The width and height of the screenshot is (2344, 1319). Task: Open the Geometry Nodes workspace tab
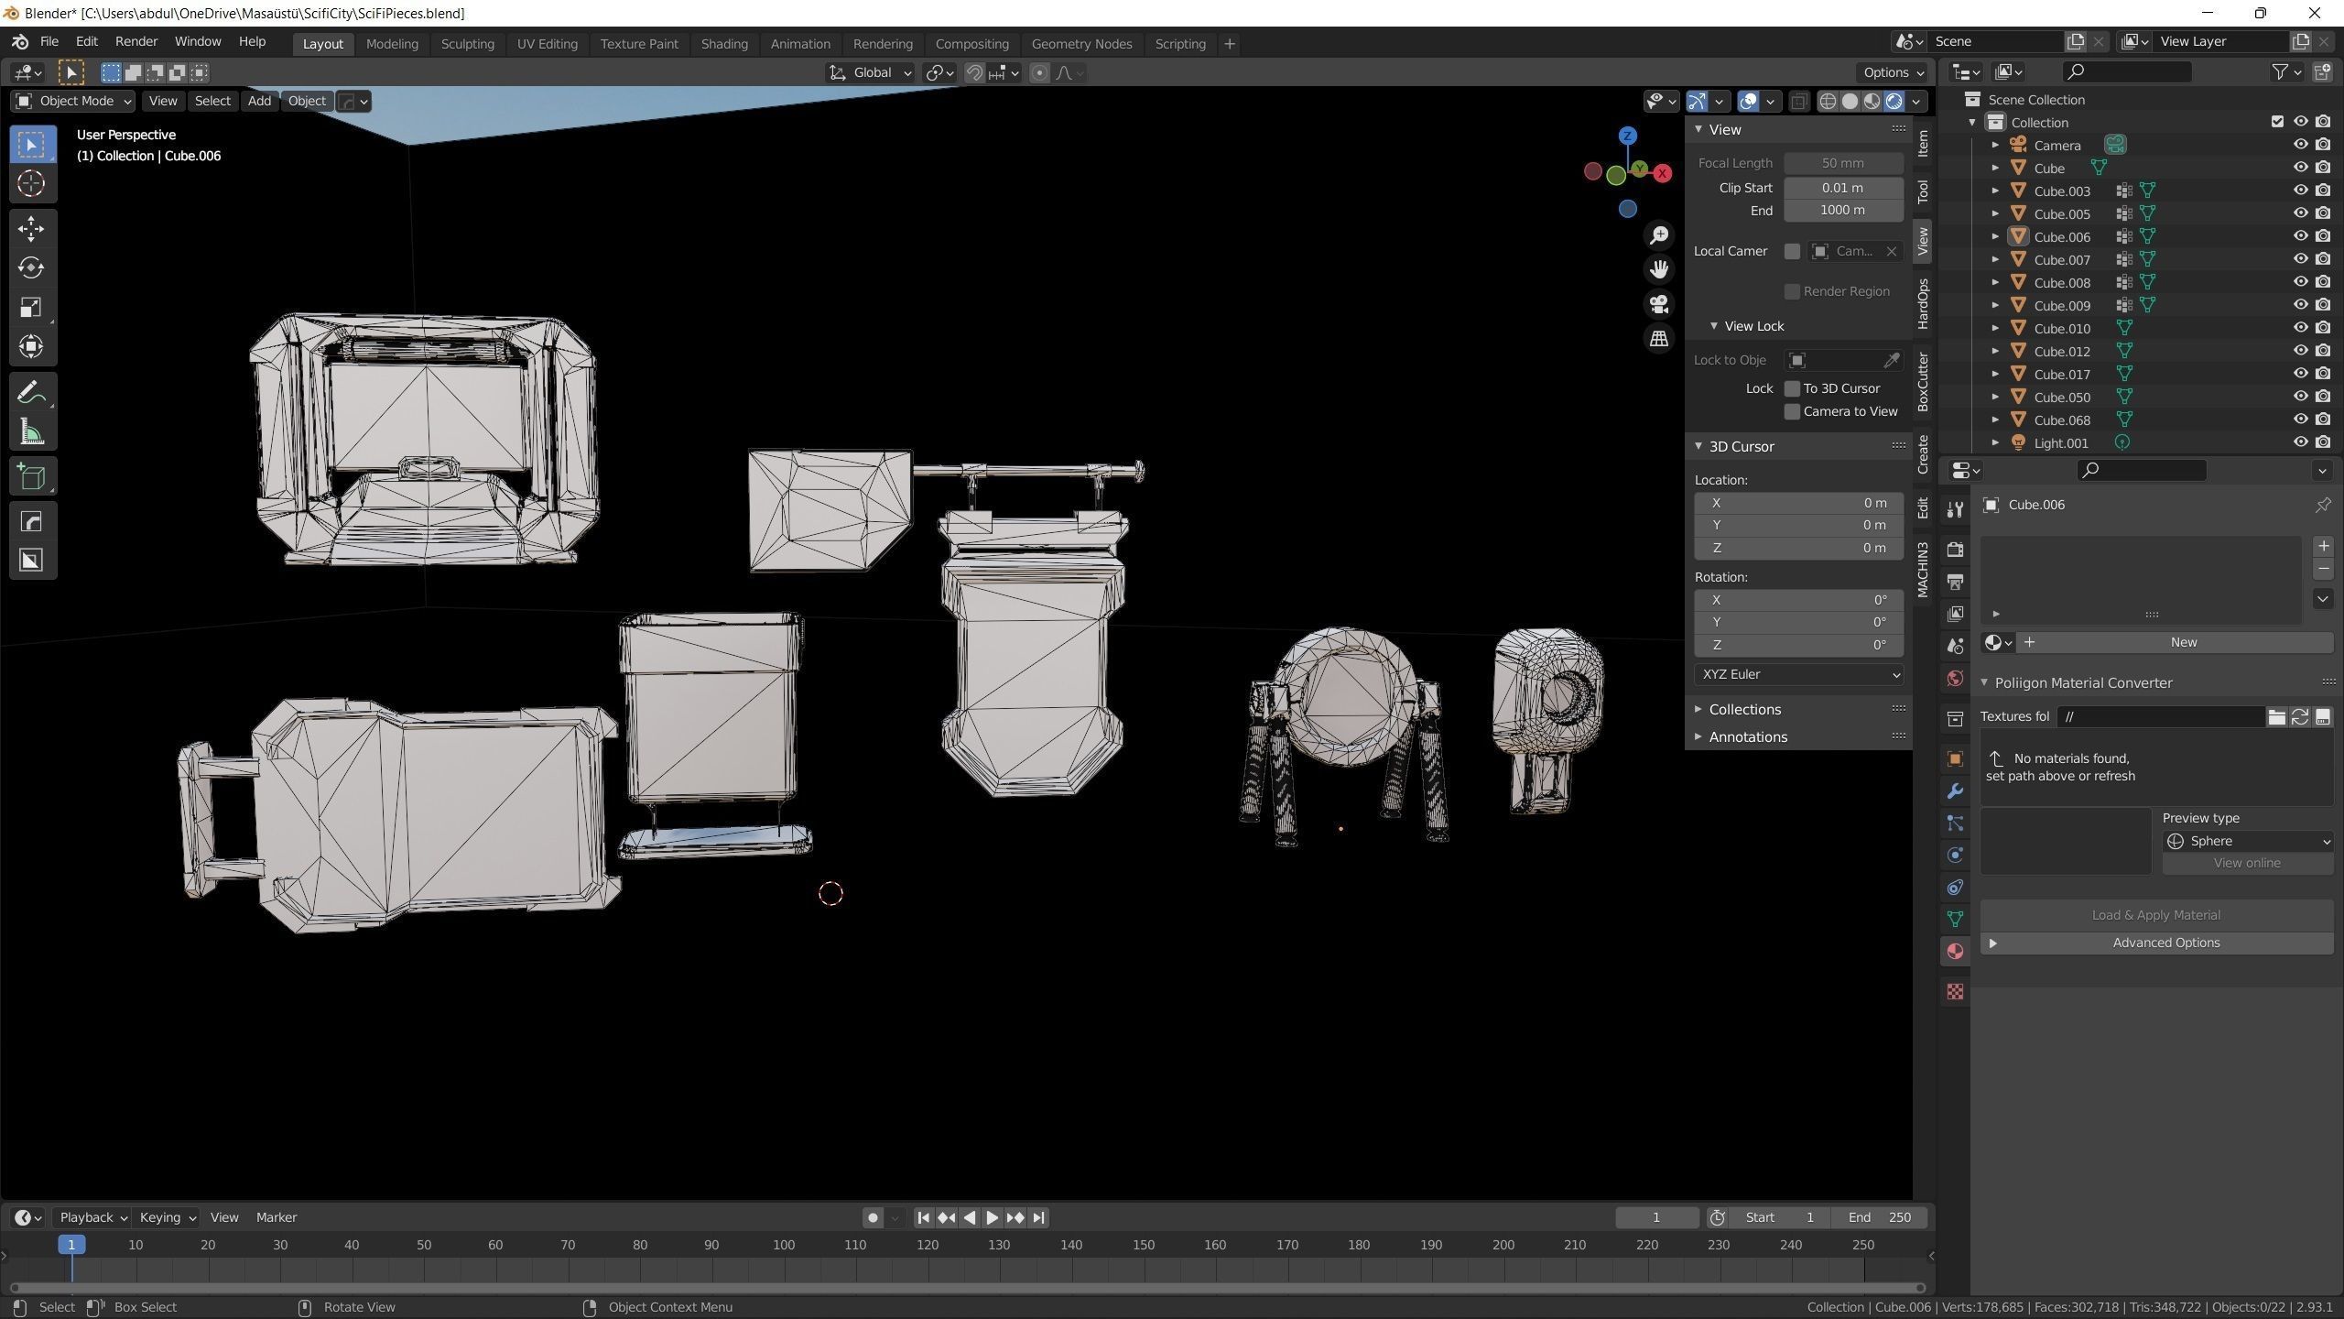tap(1081, 44)
